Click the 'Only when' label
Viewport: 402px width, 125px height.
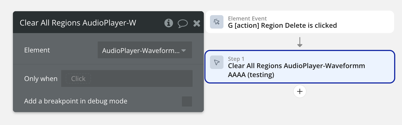[x=41, y=79]
